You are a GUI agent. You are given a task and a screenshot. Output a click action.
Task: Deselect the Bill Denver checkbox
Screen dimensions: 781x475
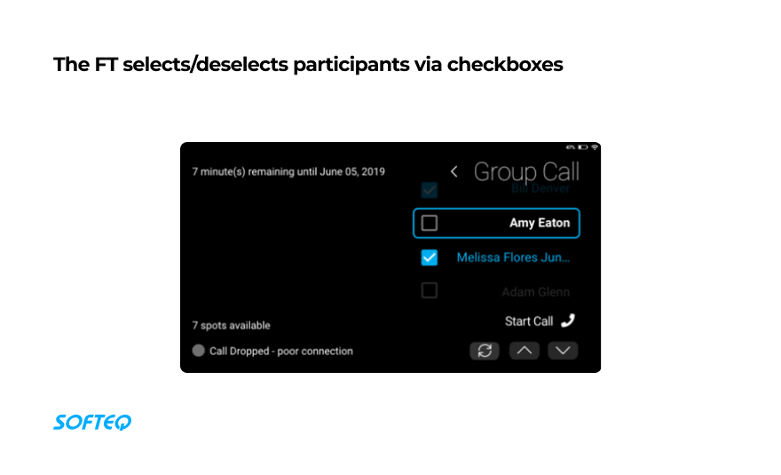(x=430, y=189)
